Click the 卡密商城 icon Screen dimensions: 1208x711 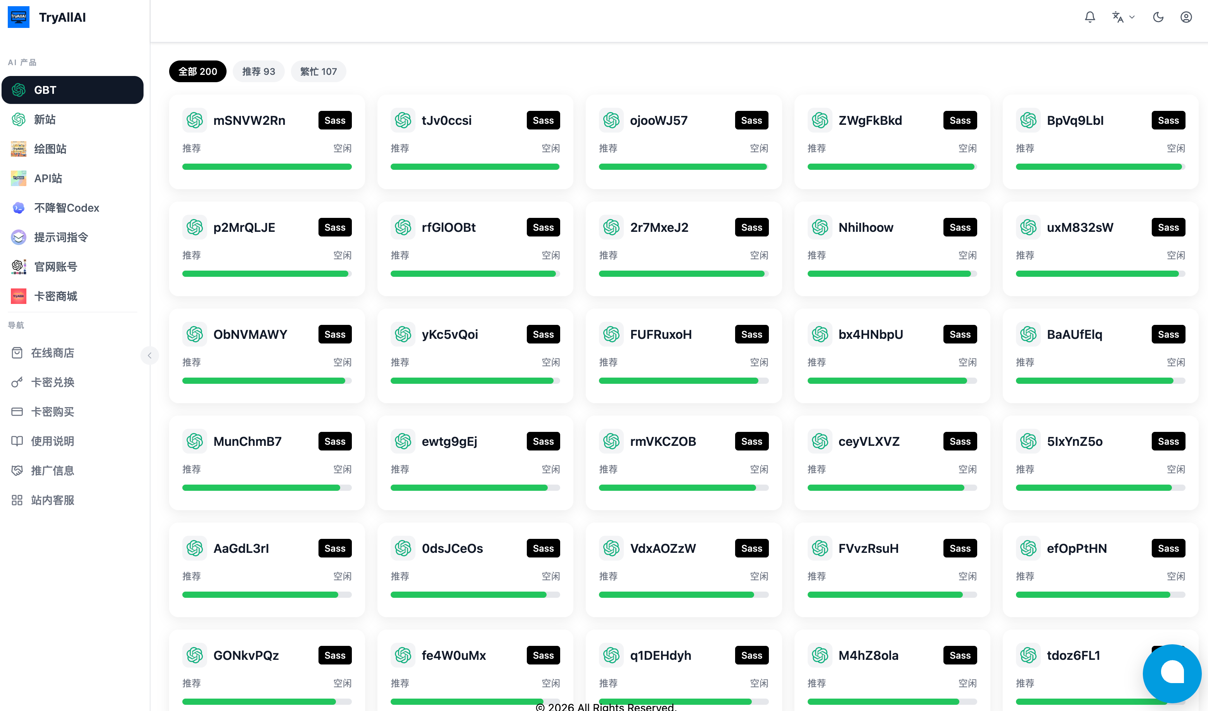coord(19,296)
